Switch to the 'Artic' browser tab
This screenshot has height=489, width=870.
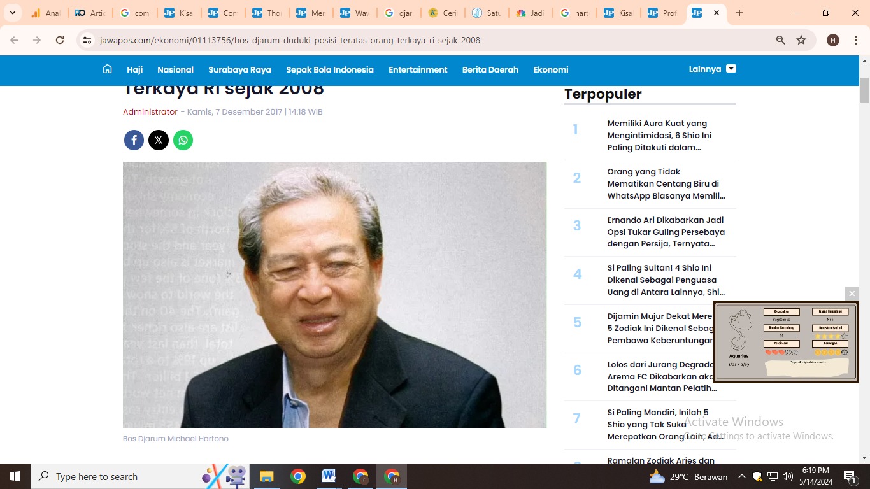(x=89, y=13)
